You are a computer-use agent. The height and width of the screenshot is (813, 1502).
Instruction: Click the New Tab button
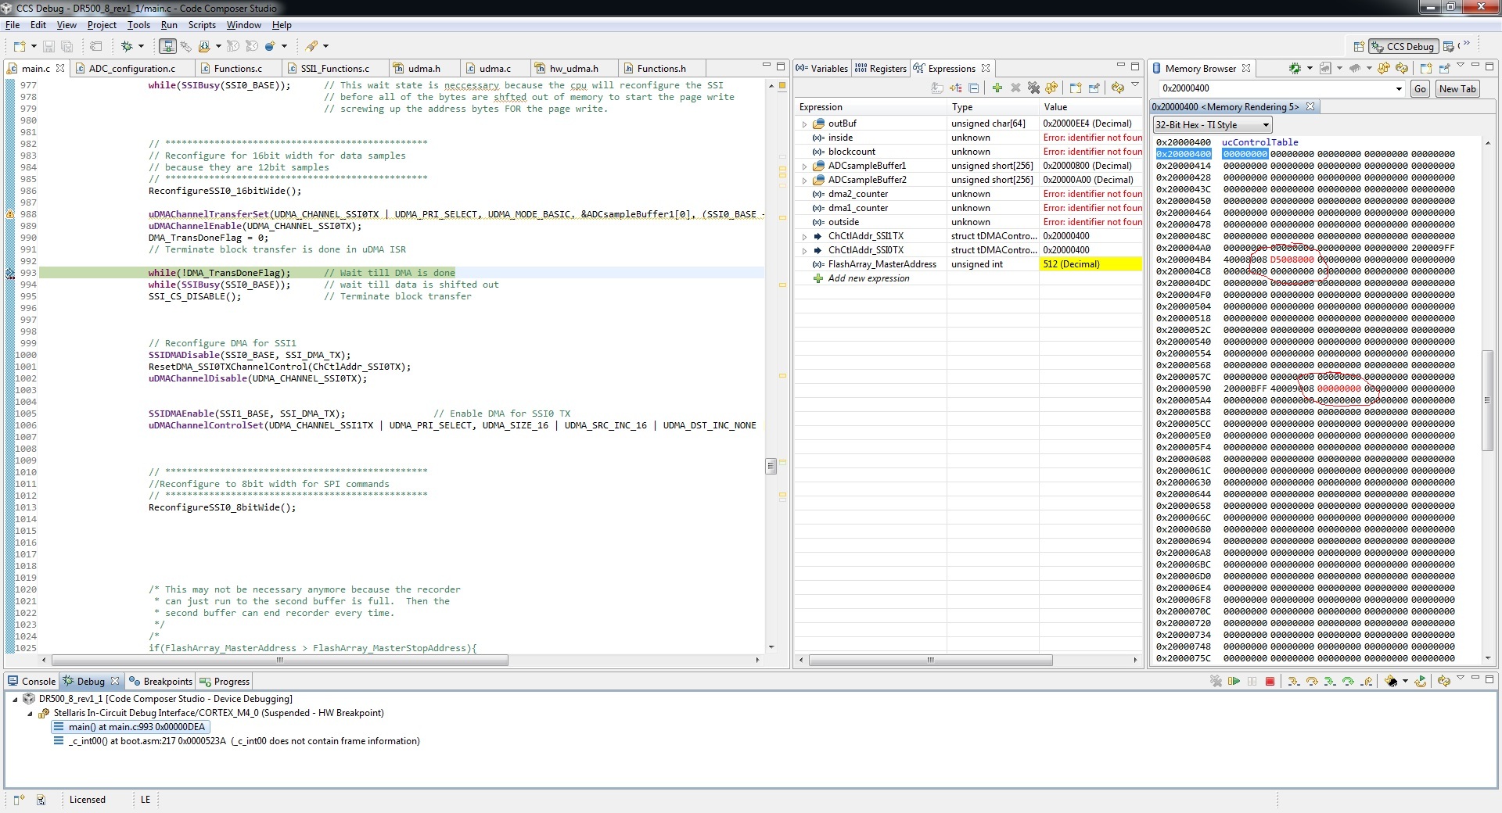pyautogui.click(x=1457, y=89)
